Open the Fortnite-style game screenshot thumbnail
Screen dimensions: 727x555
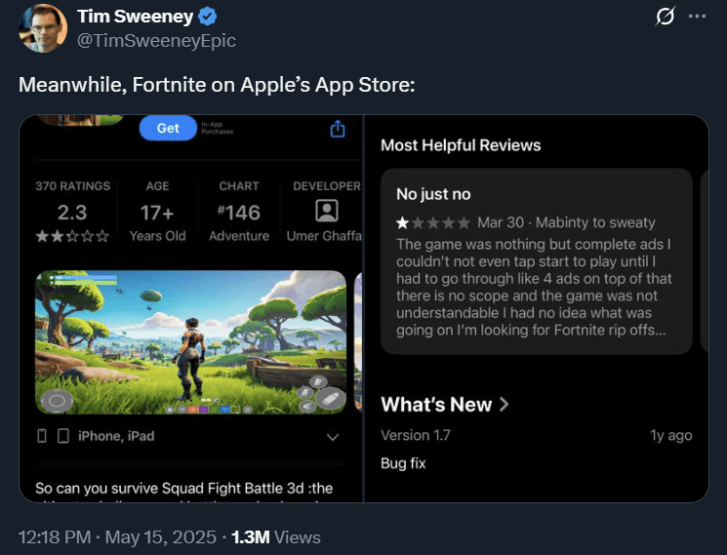tap(191, 343)
